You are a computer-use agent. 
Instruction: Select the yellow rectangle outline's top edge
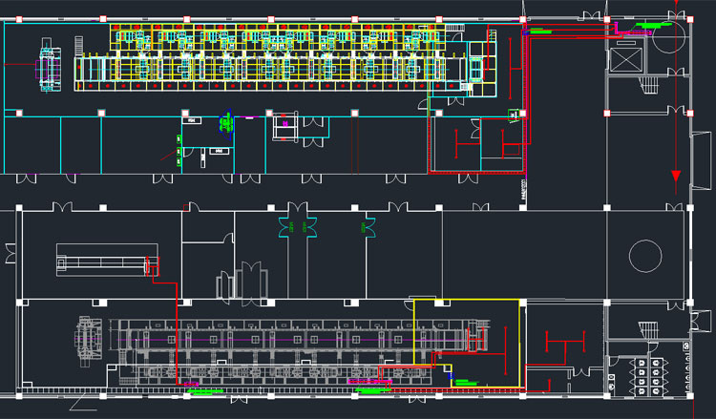(467, 300)
